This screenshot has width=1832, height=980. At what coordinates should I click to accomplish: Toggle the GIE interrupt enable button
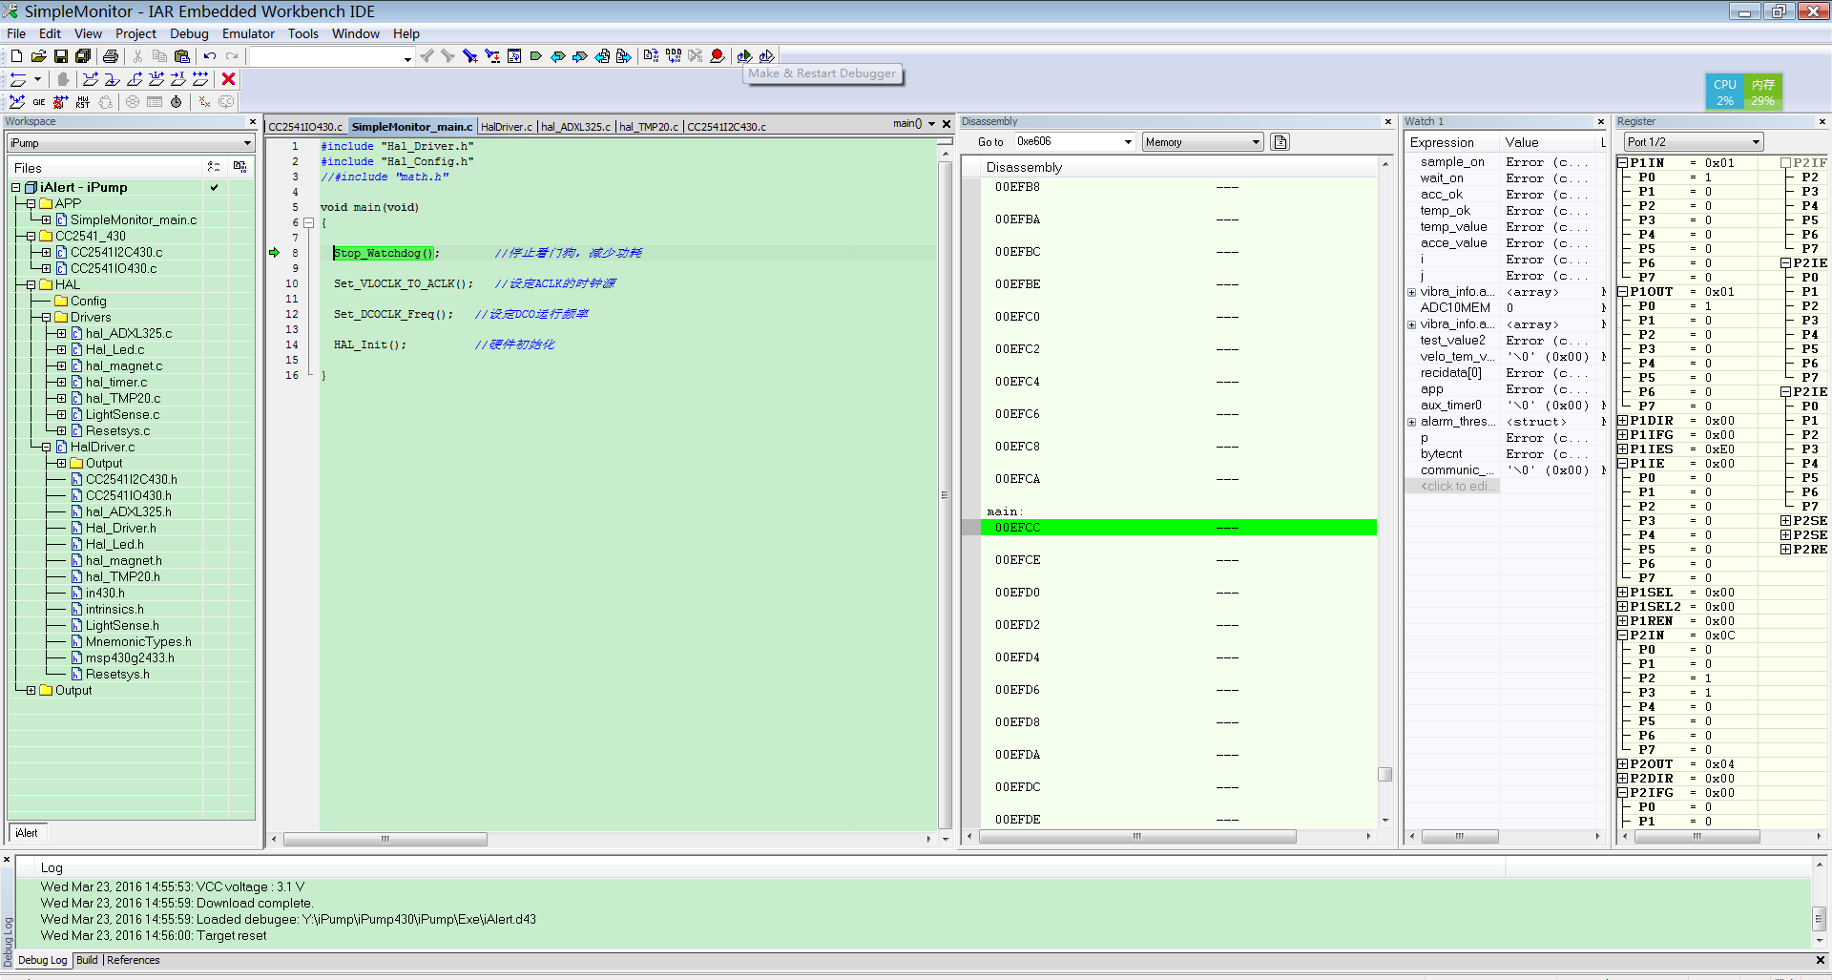coord(39,102)
